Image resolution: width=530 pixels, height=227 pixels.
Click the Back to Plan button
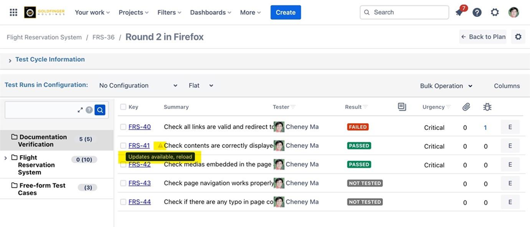pos(483,37)
